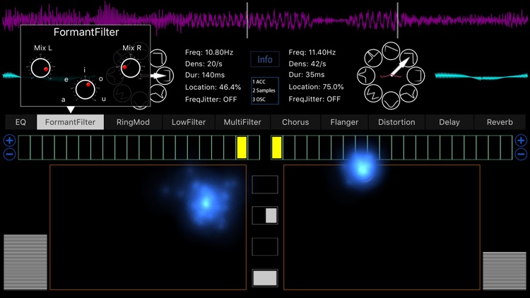Open the Info button
Image resolution: width=530 pixels, height=298 pixels.
coord(265,59)
